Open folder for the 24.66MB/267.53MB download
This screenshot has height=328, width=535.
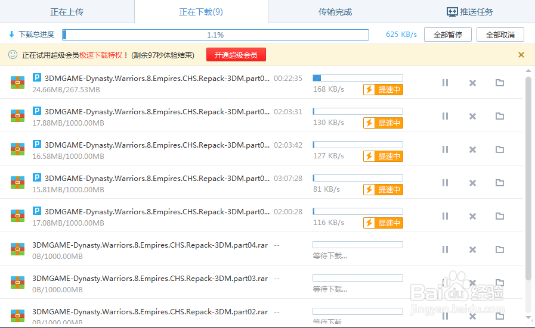(x=500, y=82)
